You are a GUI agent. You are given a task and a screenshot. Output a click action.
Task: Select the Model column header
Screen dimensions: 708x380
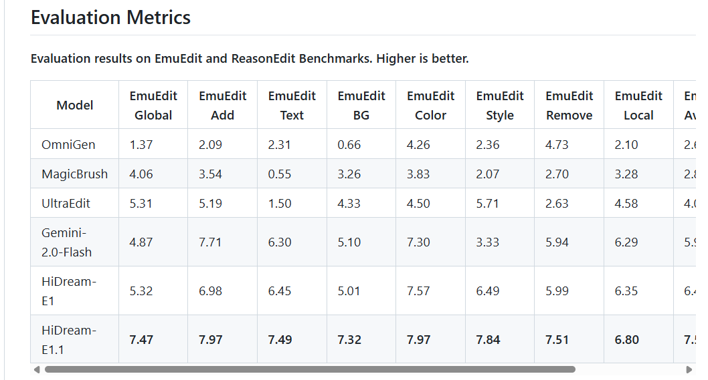(x=74, y=105)
